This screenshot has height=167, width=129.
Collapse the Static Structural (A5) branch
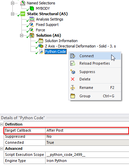click(12, 14)
